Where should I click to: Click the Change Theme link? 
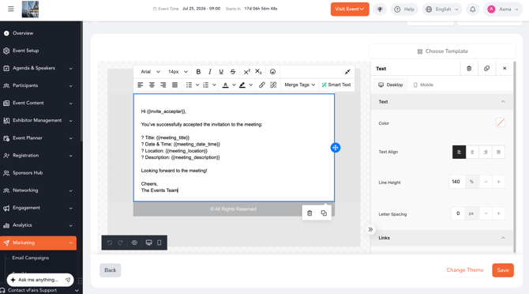click(465, 270)
